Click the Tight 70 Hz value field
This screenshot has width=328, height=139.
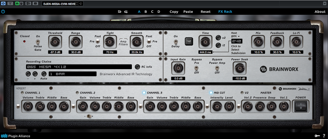tap(110, 52)
